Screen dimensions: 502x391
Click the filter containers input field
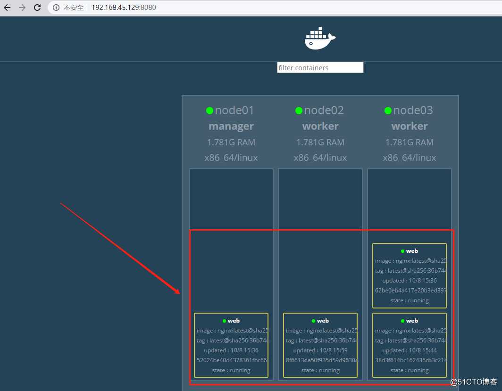pyautogui.click(x=320, y=67)
